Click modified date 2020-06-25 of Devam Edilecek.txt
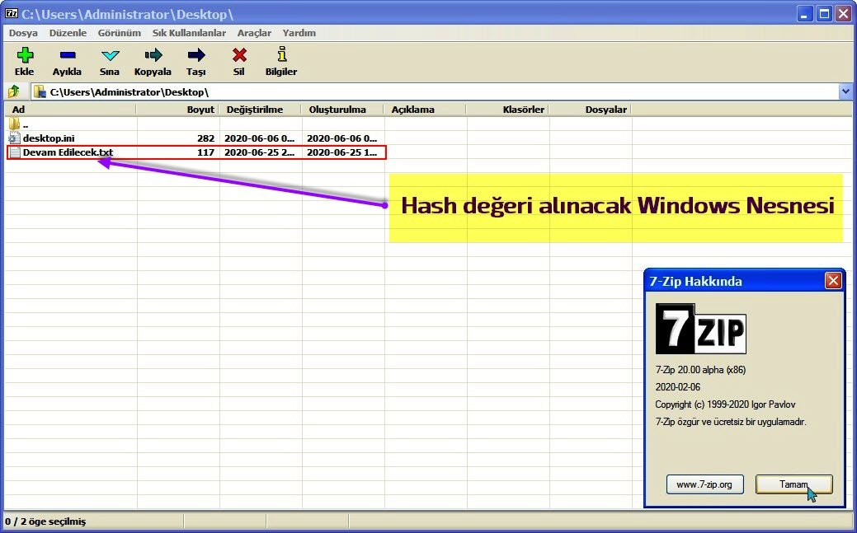The height and width of the screenshot is (533, 857). point(260,152)
